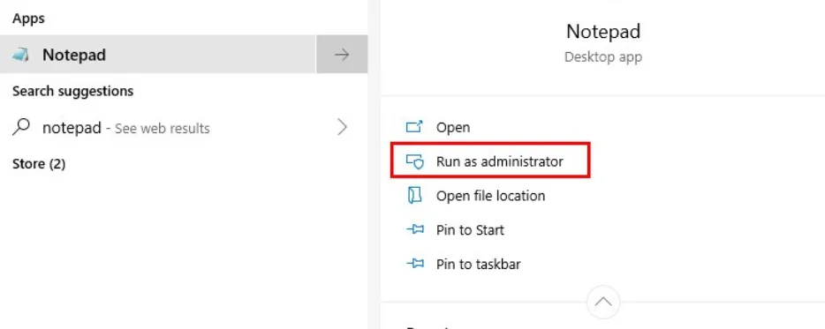Click the Open action icon
Viewport: 825px width, 329px height.
click(x=414, y=127)
